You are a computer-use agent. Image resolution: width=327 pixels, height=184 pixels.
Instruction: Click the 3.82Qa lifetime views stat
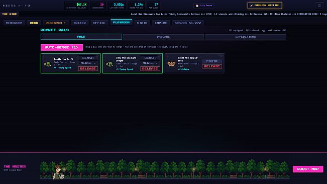click(x=117, y=6)
